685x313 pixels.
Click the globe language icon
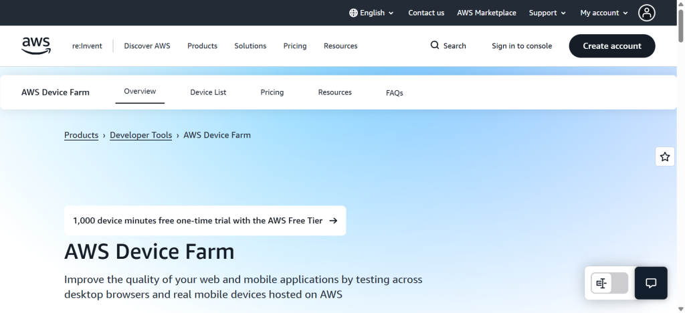[353, 13]
